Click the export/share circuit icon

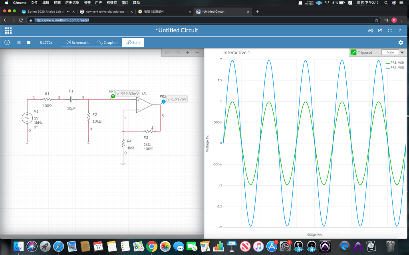coord(380,31)
